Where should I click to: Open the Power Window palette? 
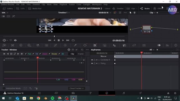[x=85, y=45]
